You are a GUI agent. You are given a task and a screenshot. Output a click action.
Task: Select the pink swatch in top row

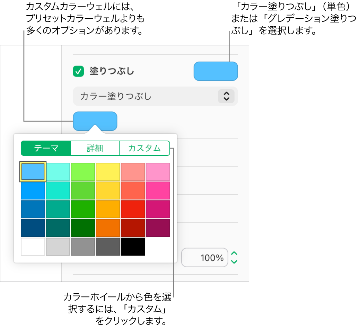tap(158, 171)
